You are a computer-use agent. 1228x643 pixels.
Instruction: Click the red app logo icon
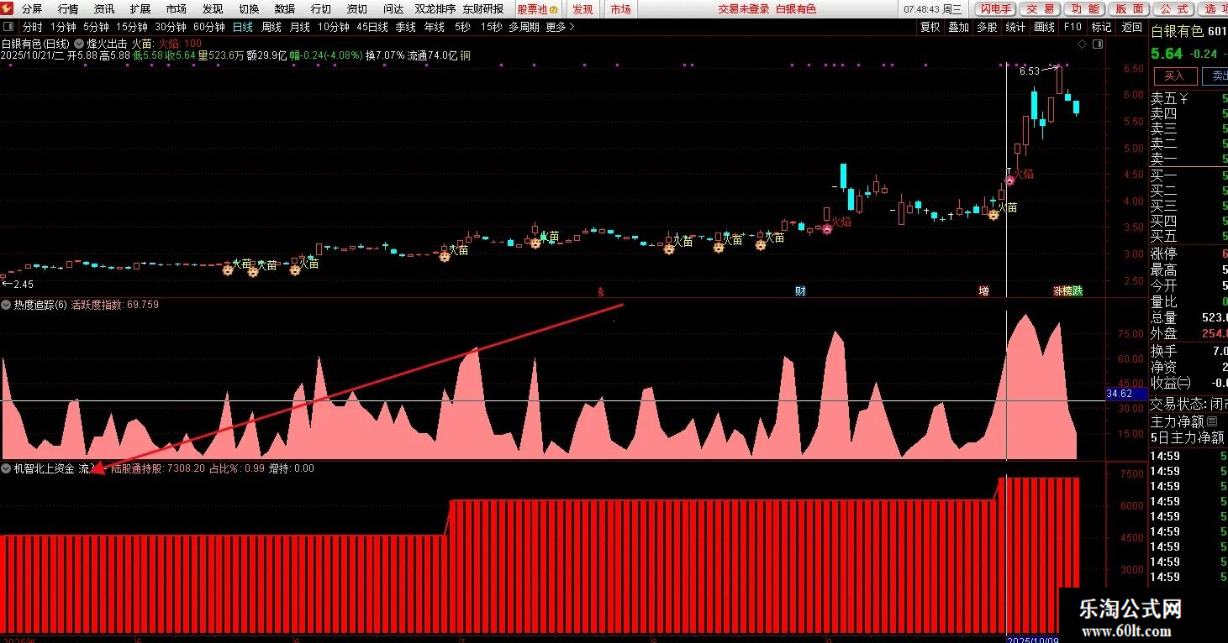[8, 8]
